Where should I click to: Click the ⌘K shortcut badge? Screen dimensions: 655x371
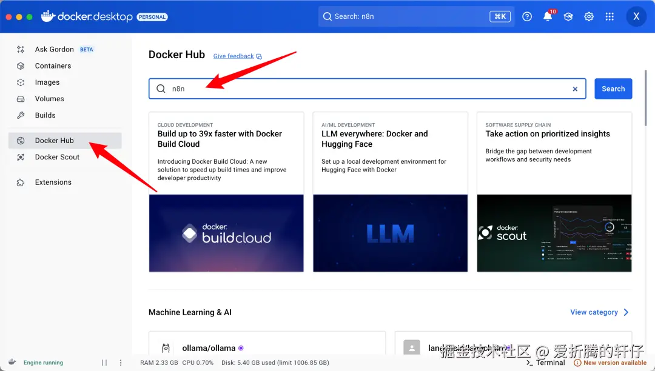point(500,17)
